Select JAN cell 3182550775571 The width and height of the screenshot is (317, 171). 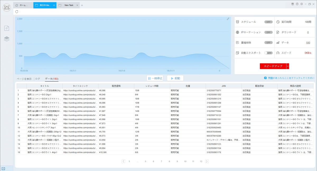click(x=223, y=91)
